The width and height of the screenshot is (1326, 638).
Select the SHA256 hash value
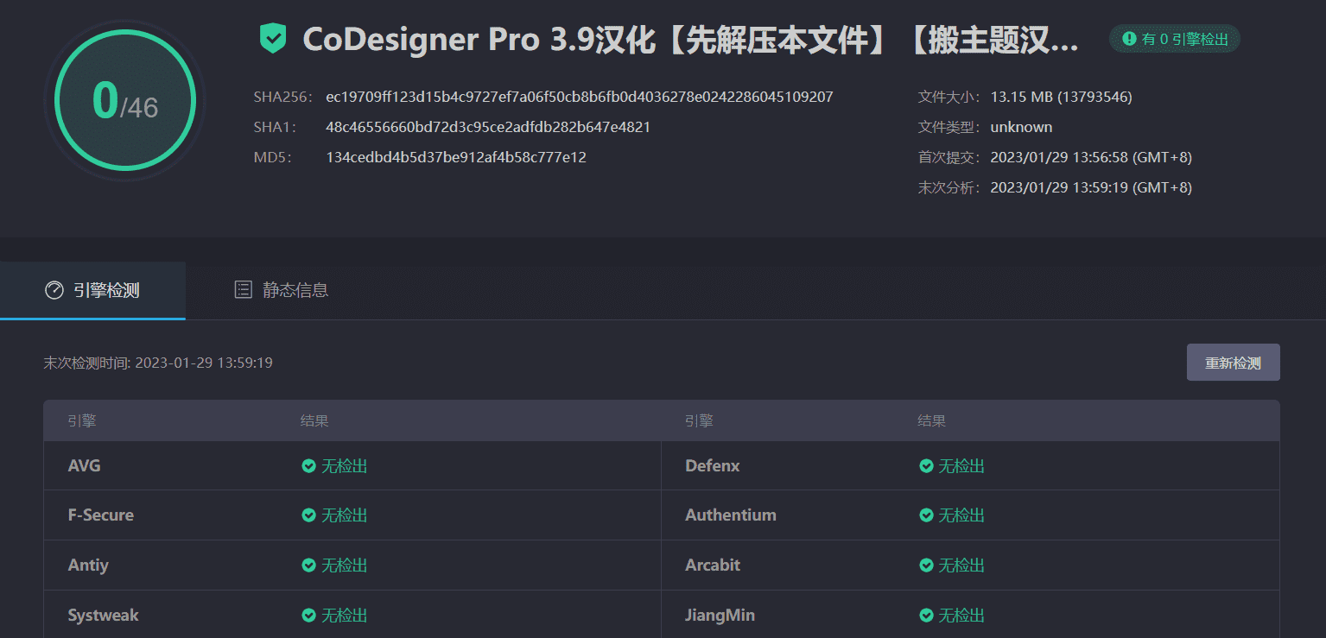pyautogui.click(x=580, y=97)
